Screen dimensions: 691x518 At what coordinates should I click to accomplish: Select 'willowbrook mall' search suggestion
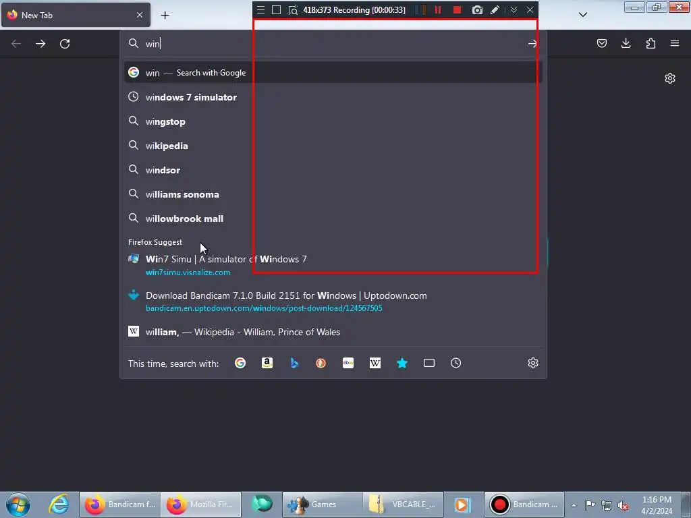point(333,219)
